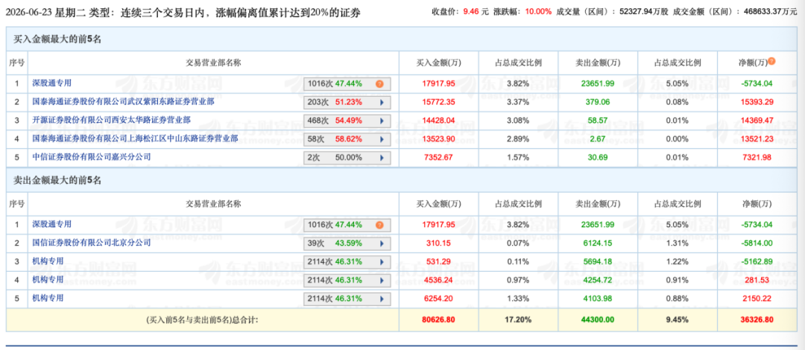
Task: Open 深股通专用 link in the sell table
Action: pyautogui.click(x=52, y=224)
